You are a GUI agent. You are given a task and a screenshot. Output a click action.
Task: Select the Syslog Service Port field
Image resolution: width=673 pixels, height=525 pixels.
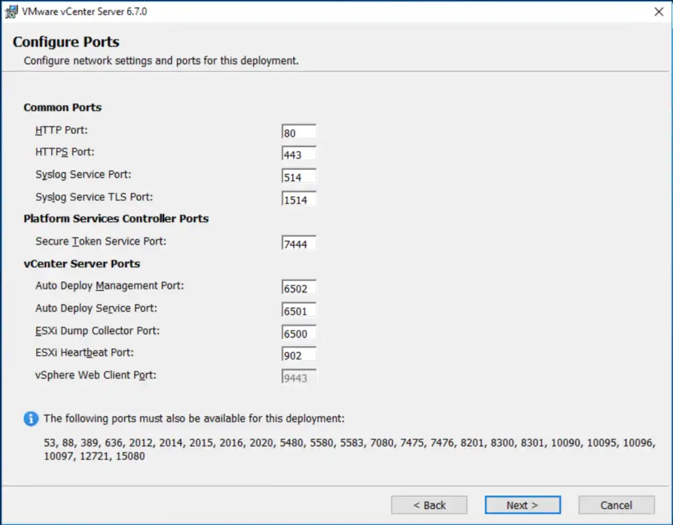(x=299, y=177)
